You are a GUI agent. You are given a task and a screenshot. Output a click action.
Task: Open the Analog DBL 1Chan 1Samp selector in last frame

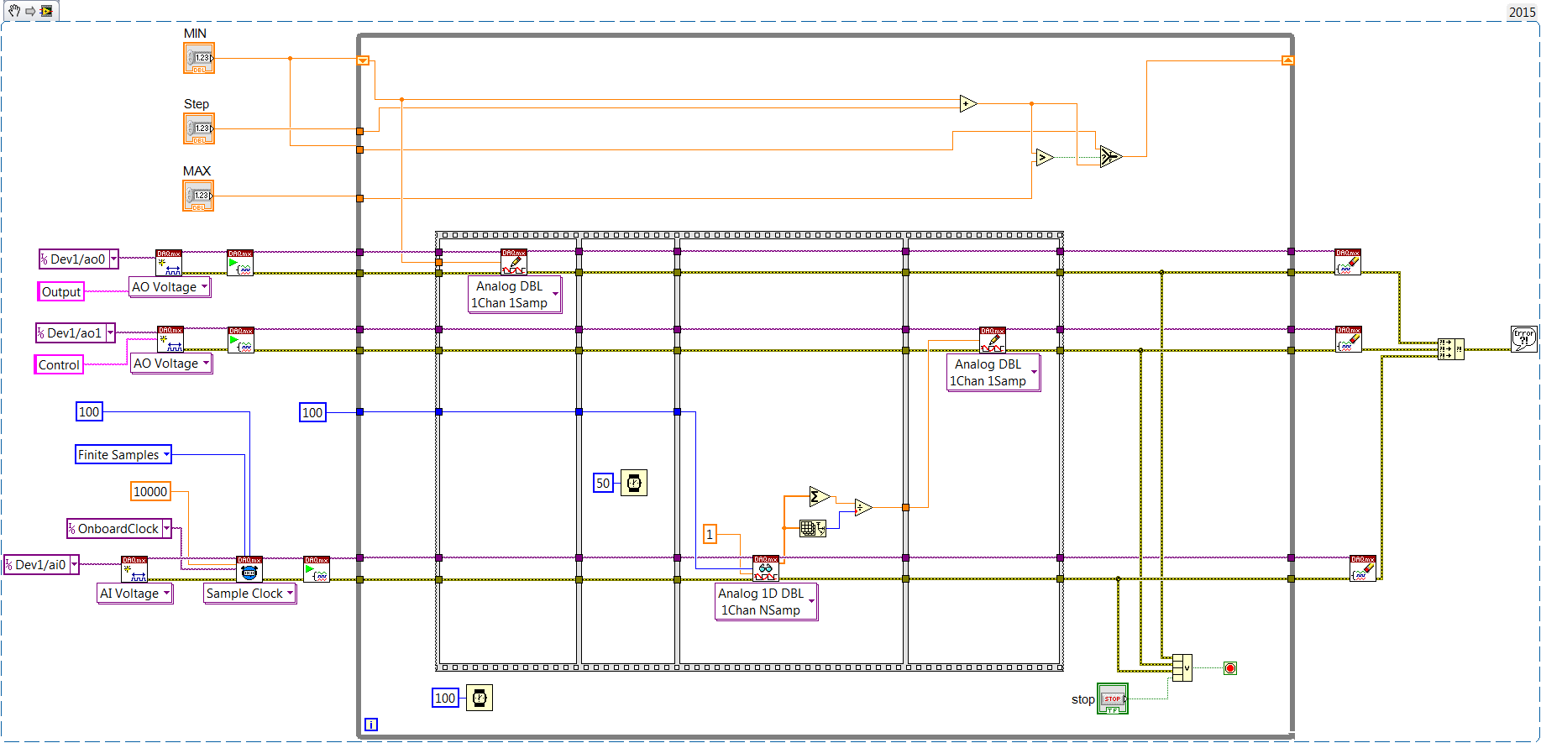pos(993,373)
